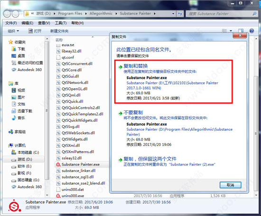Click the refresh button beside the address bar
The image size is (261, 216).
click(x=180, y=14)
